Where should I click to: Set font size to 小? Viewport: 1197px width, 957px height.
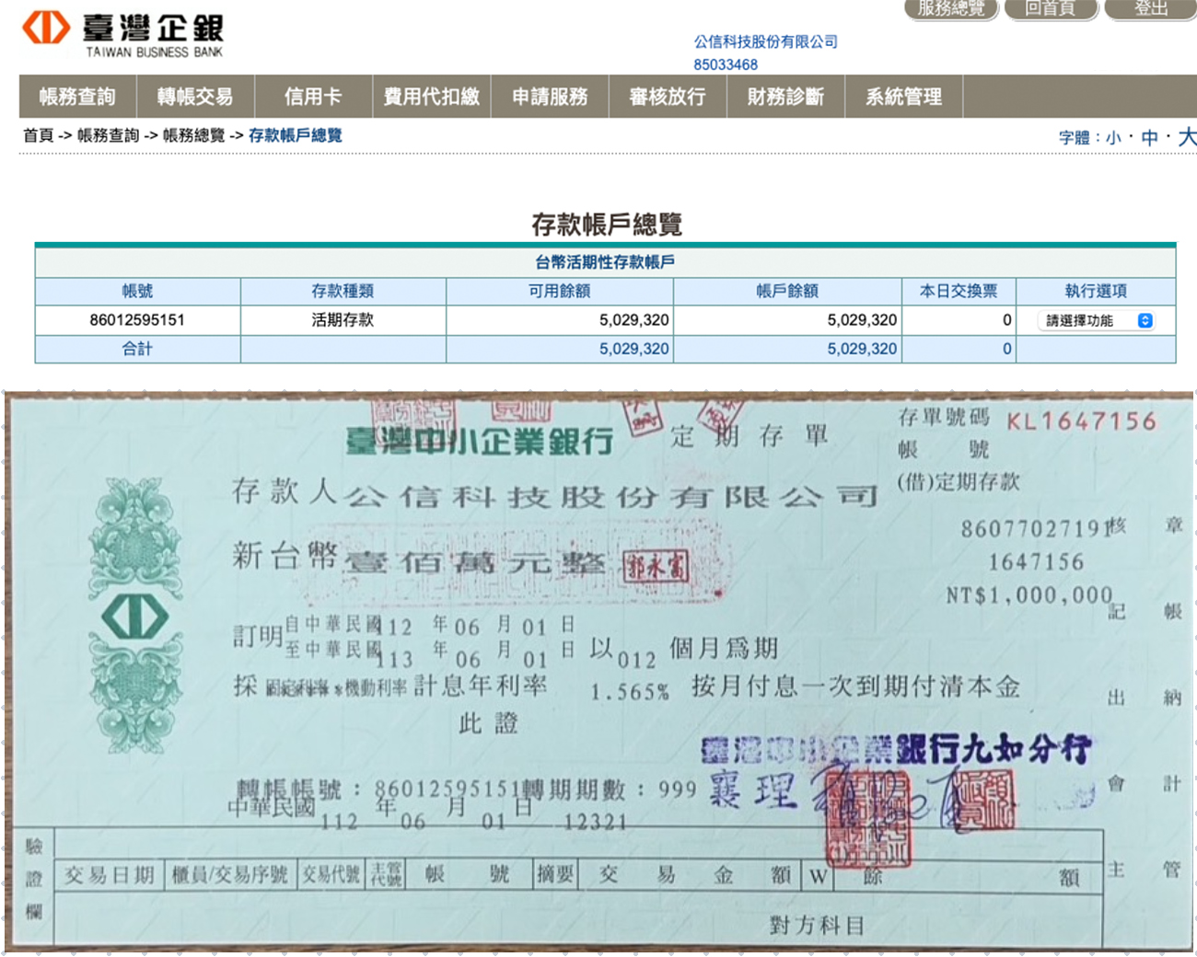(x=1113, y=138)
